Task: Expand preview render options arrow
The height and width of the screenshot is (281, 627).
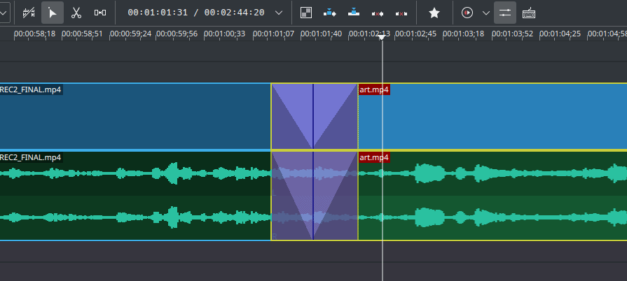Action: (485, 13)
